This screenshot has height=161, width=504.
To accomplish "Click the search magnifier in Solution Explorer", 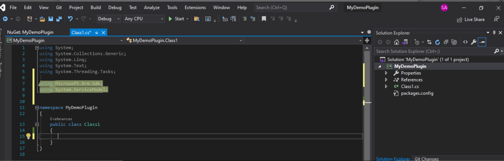I will click(496, 51).
